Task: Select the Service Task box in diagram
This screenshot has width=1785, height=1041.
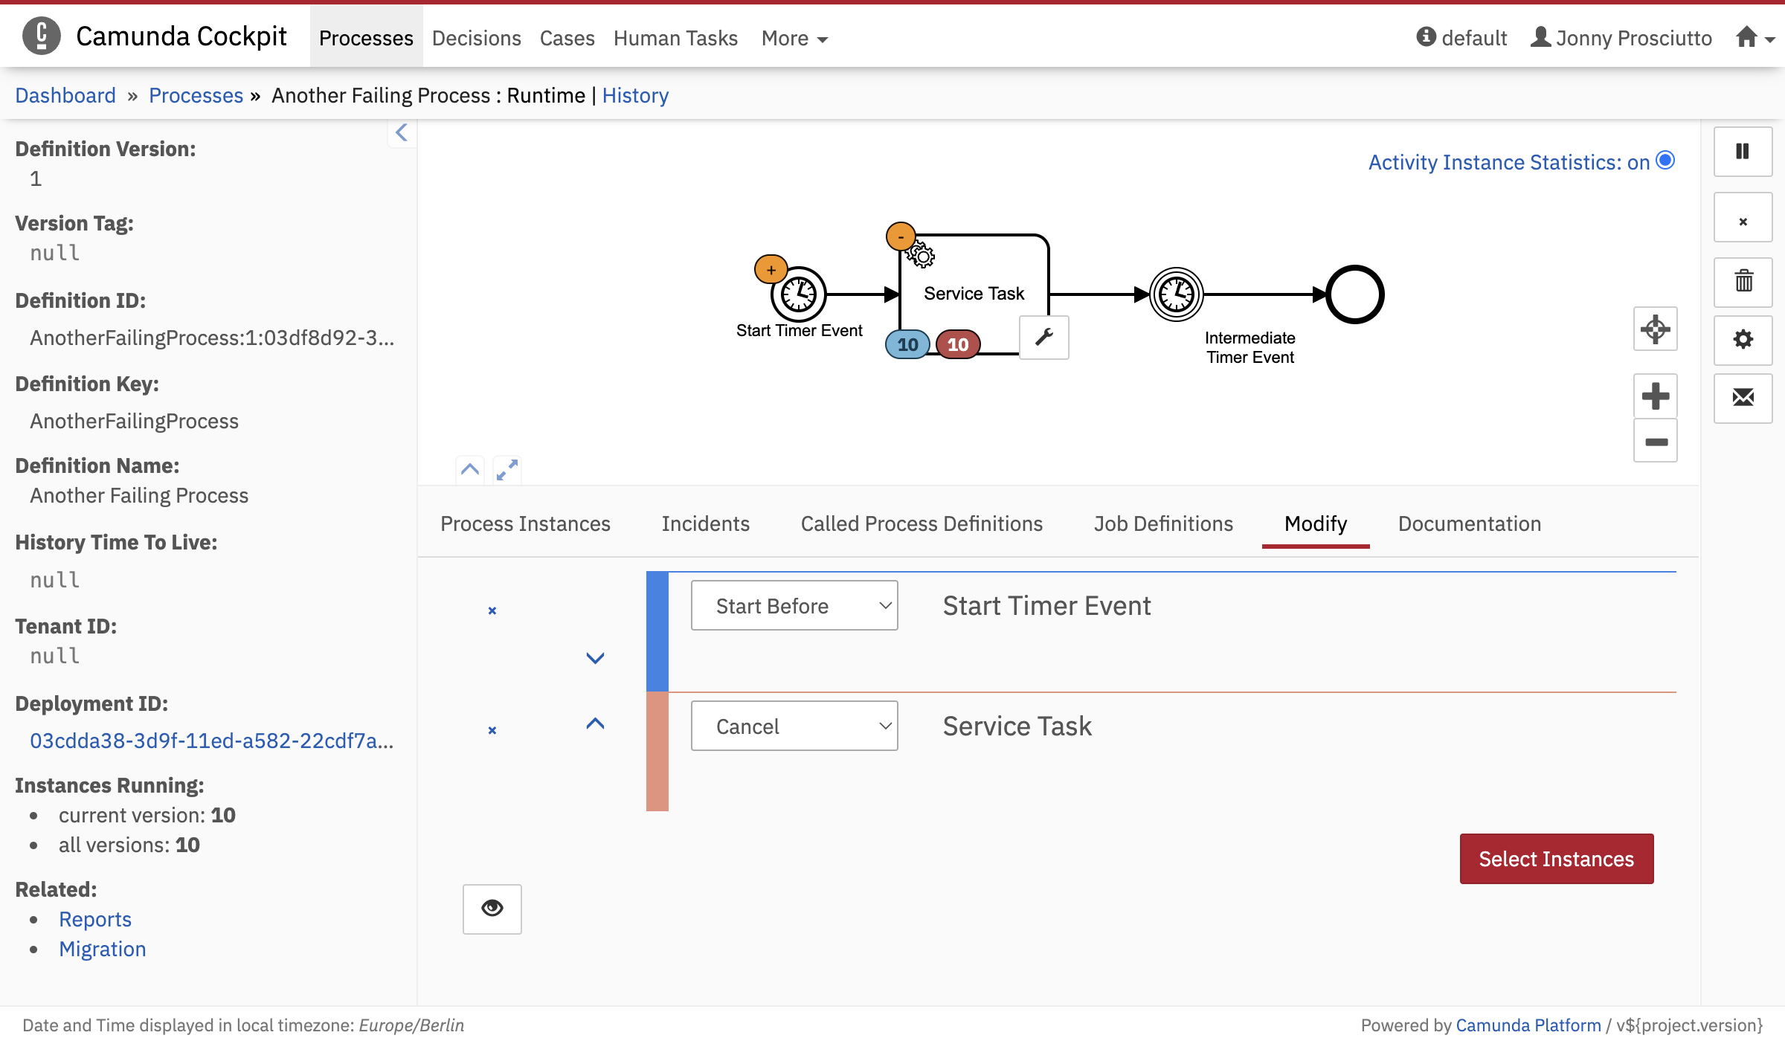Action: click(x=974, y=294)
